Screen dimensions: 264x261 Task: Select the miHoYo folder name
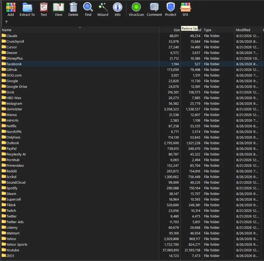[12, 120]
